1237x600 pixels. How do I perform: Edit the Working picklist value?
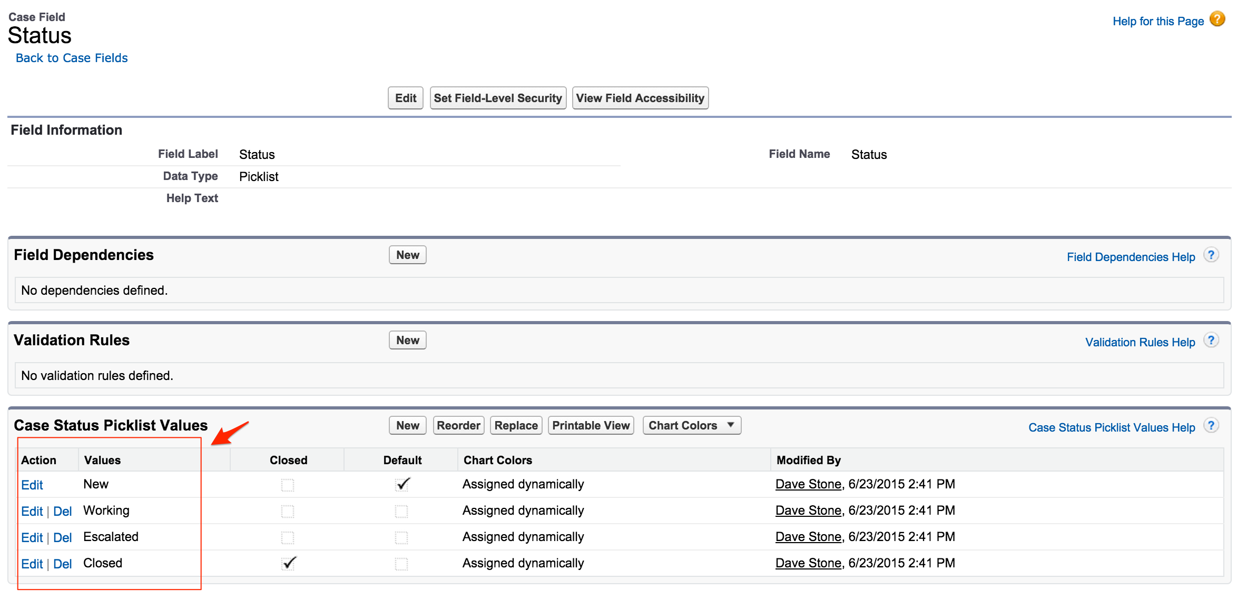(x=32, y=512)
